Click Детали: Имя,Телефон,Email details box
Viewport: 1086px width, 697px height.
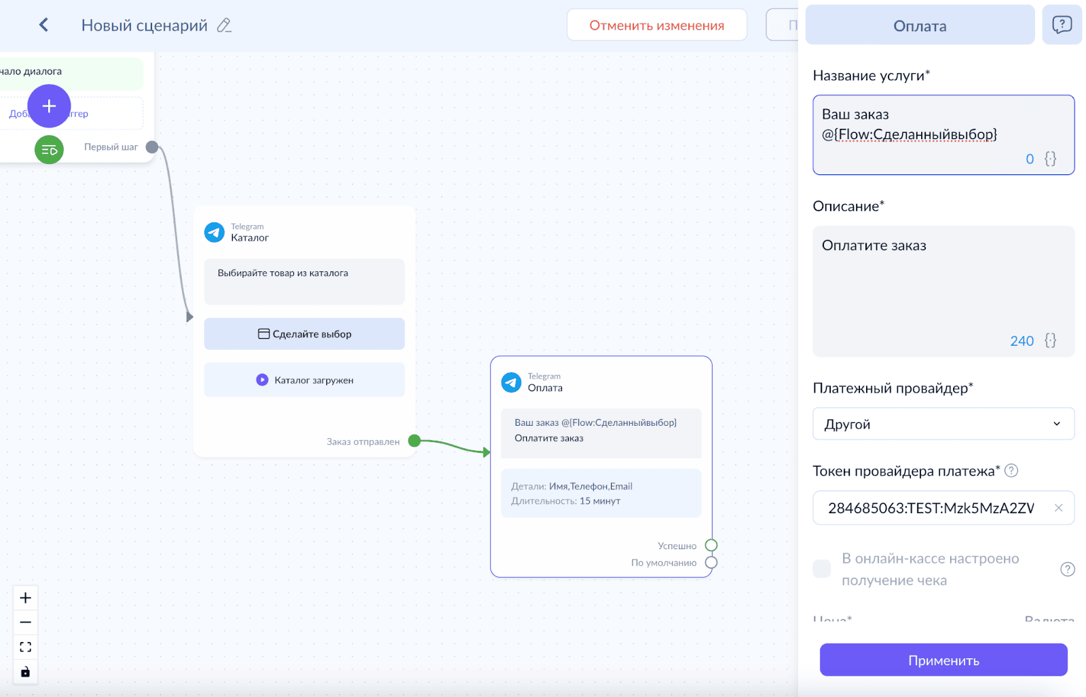point(601,494)
